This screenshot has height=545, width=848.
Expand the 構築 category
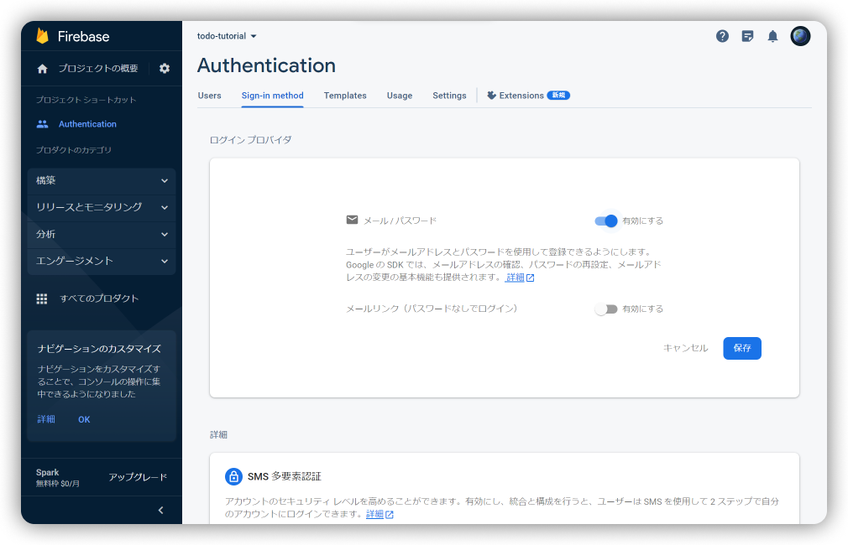[x=102, y=181]
